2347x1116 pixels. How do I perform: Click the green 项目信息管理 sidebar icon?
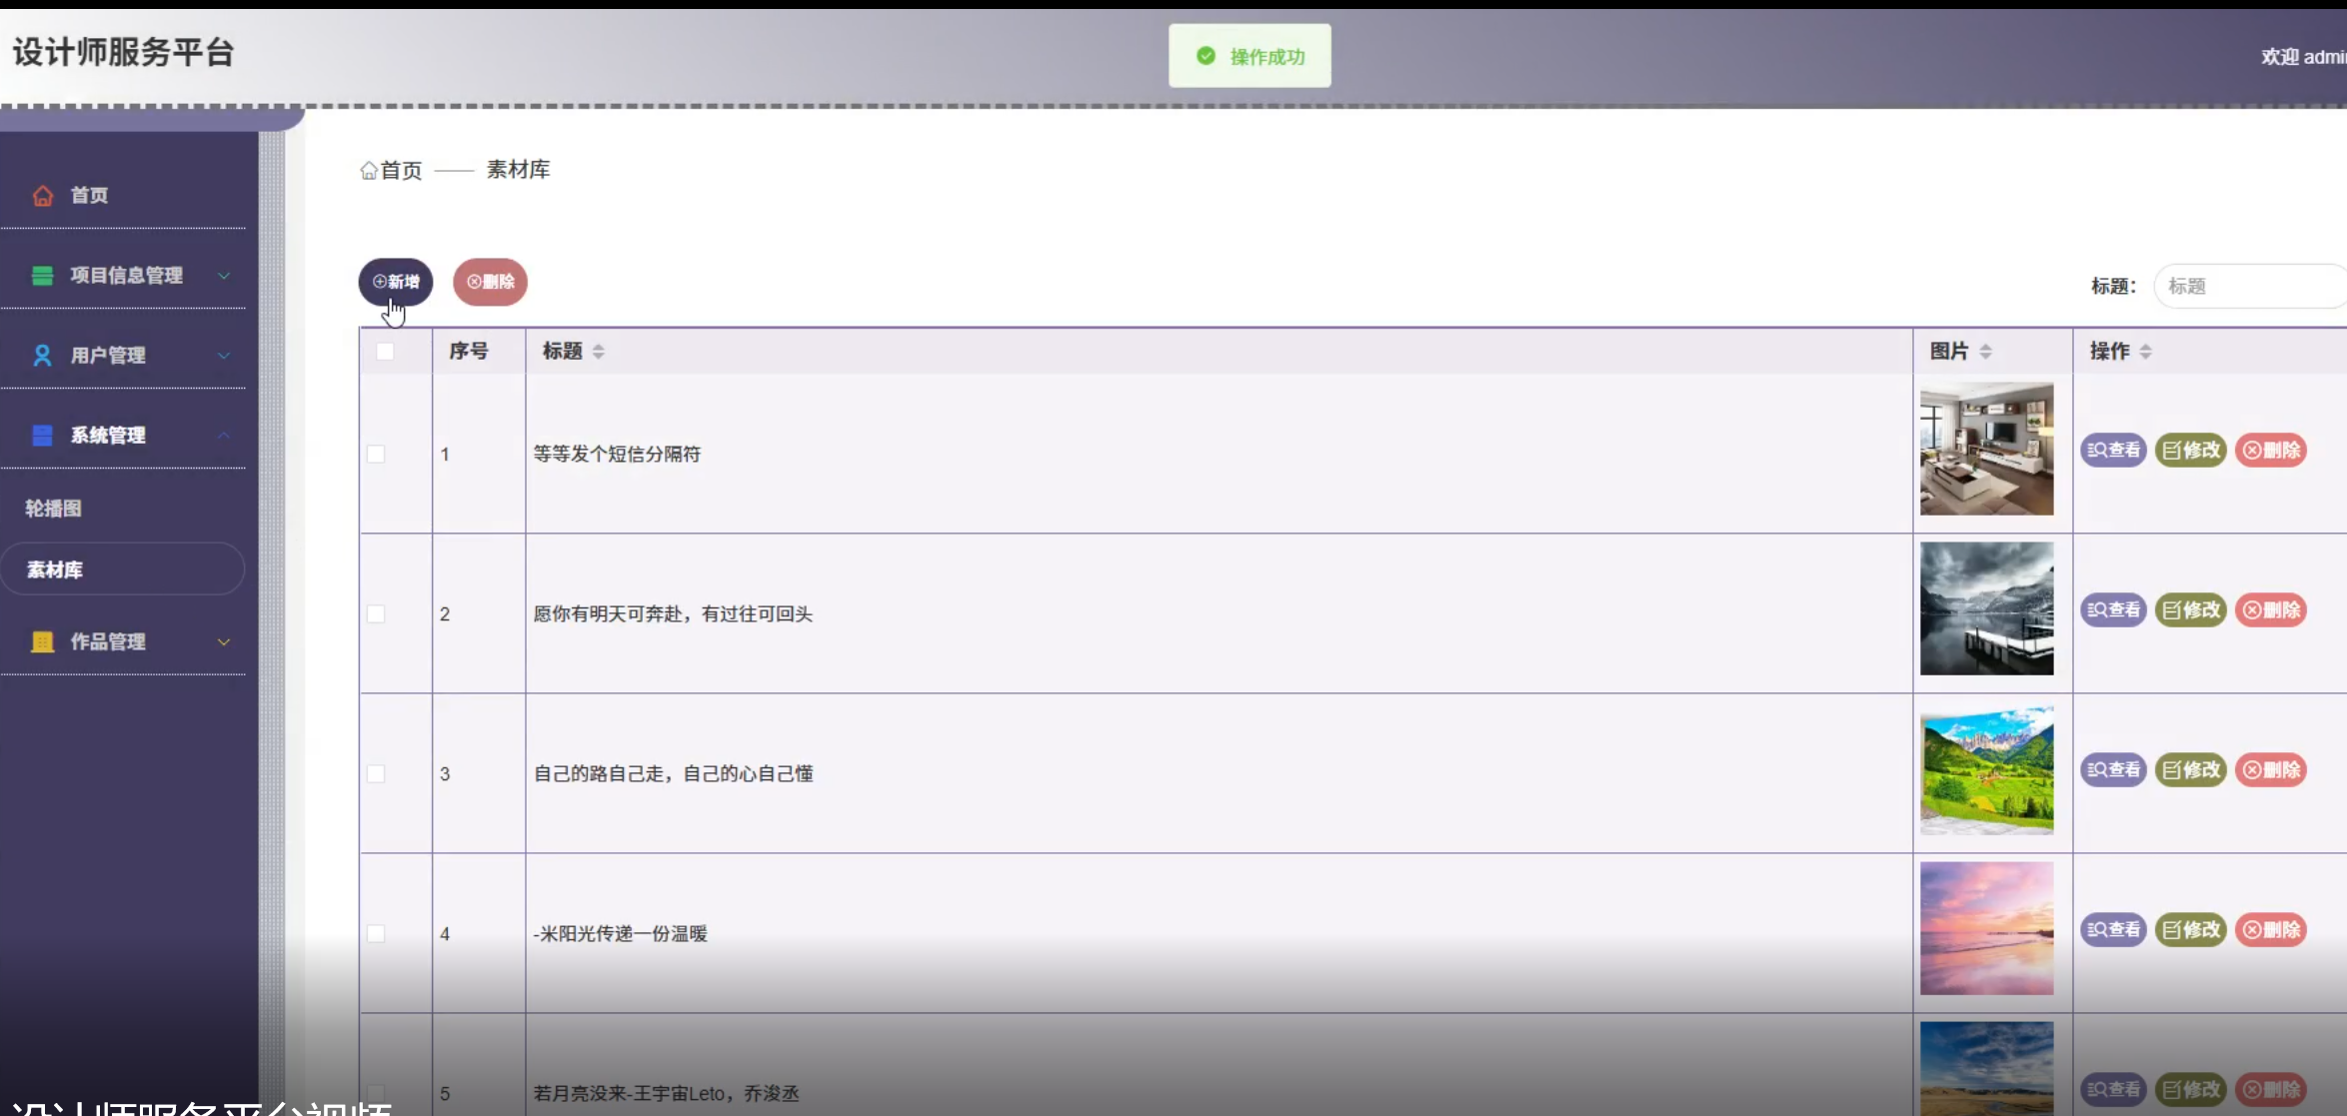(42, 276)
